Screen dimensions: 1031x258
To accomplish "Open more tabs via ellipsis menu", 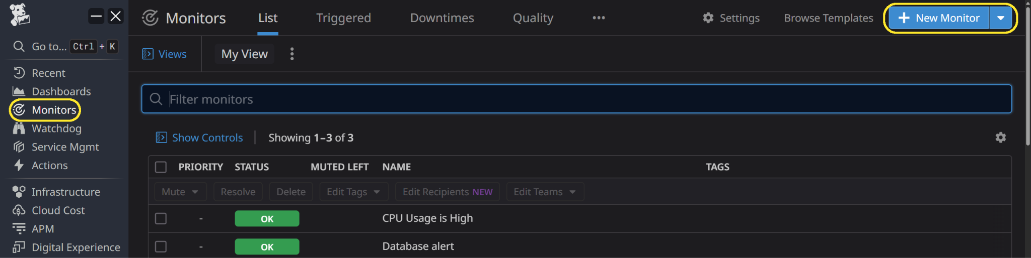I will [x=599, y=18].
